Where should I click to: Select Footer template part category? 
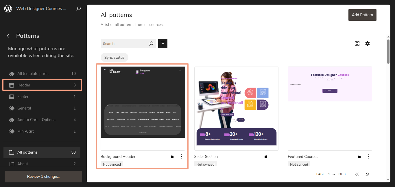(42, 97)
